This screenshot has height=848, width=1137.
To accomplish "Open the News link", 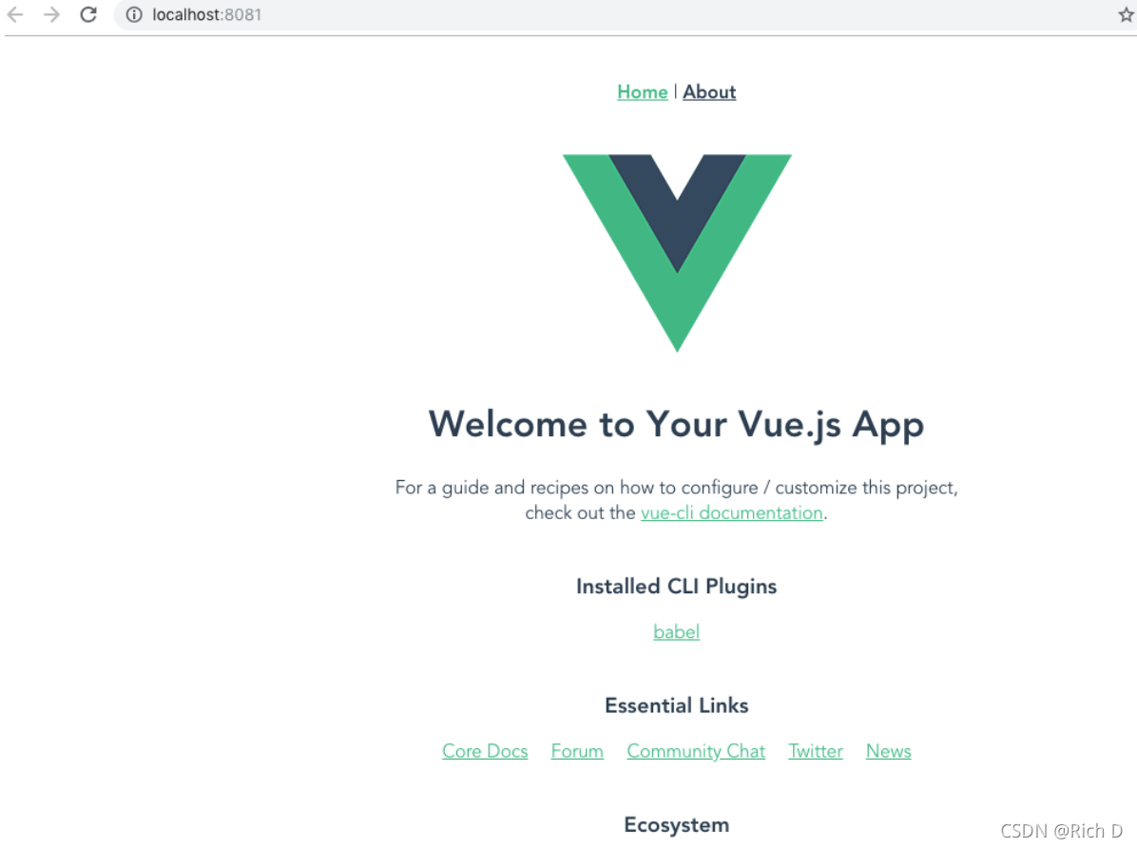I will [x=888, y=751].
